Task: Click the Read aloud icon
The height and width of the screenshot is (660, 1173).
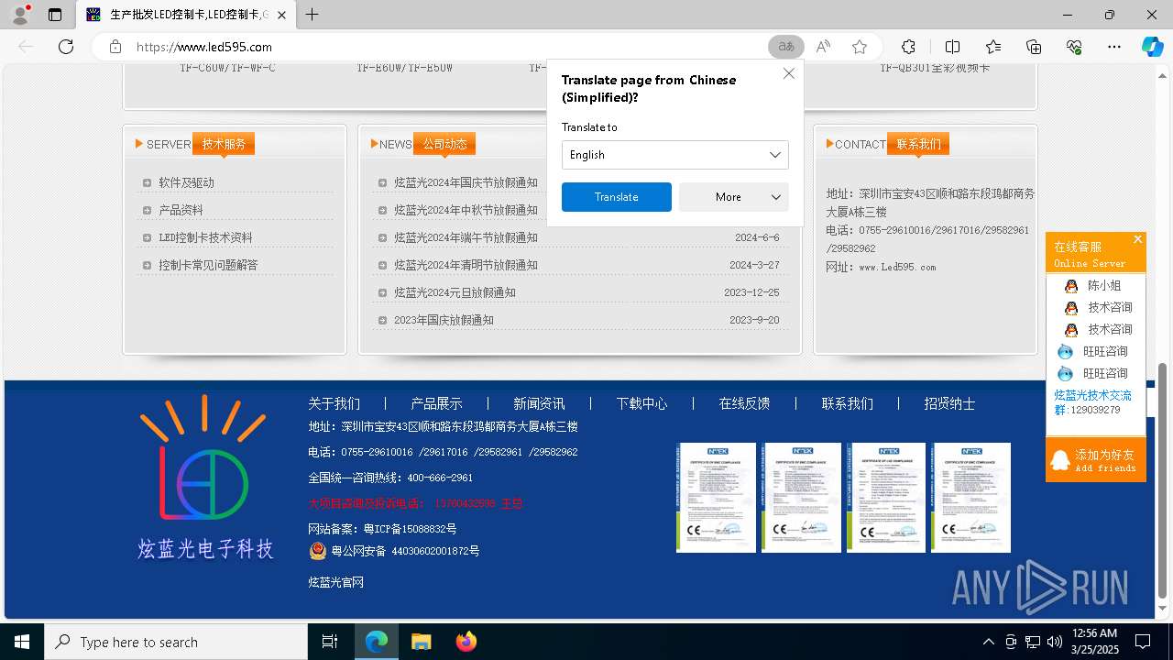Action: (x=823, y=47)
